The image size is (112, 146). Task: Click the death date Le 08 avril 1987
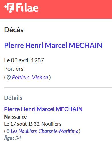[x=24, y=60]
